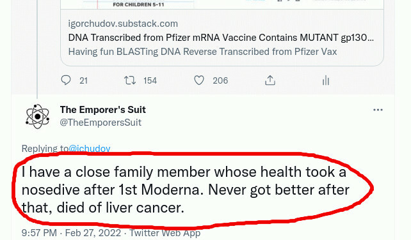Click the 154 retweet count
The image size is (411, 240).
coord(150,80)
